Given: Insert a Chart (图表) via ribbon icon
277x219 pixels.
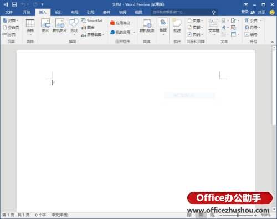Looking at the screenshot, I should tap(88, 28).
